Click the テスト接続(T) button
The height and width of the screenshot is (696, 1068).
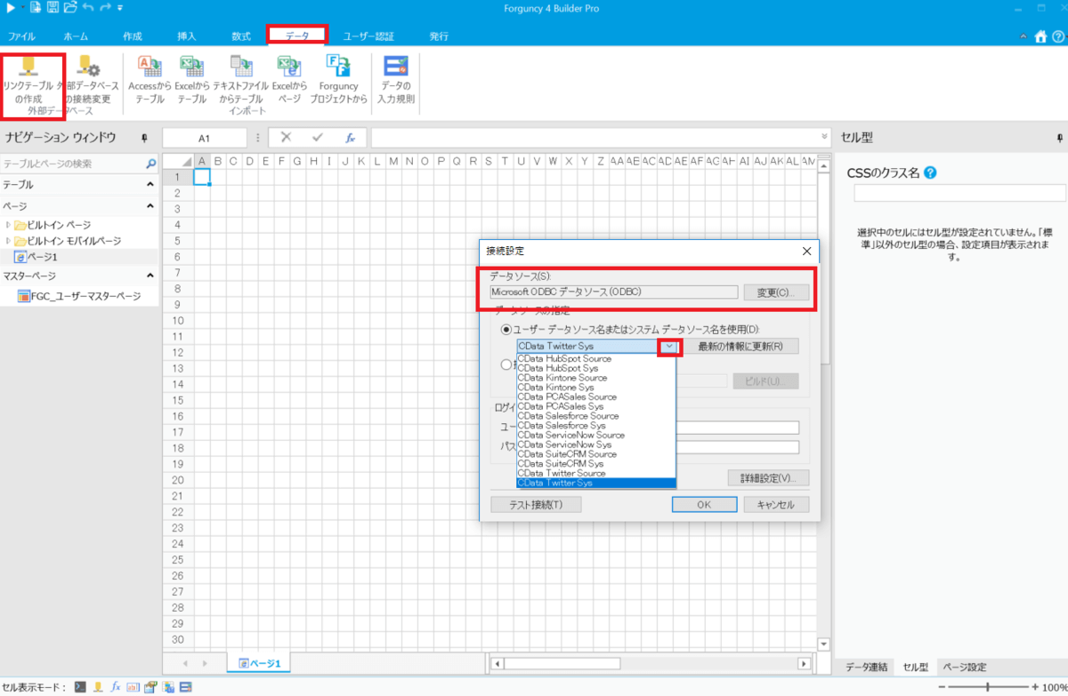(x=536, y=505)
